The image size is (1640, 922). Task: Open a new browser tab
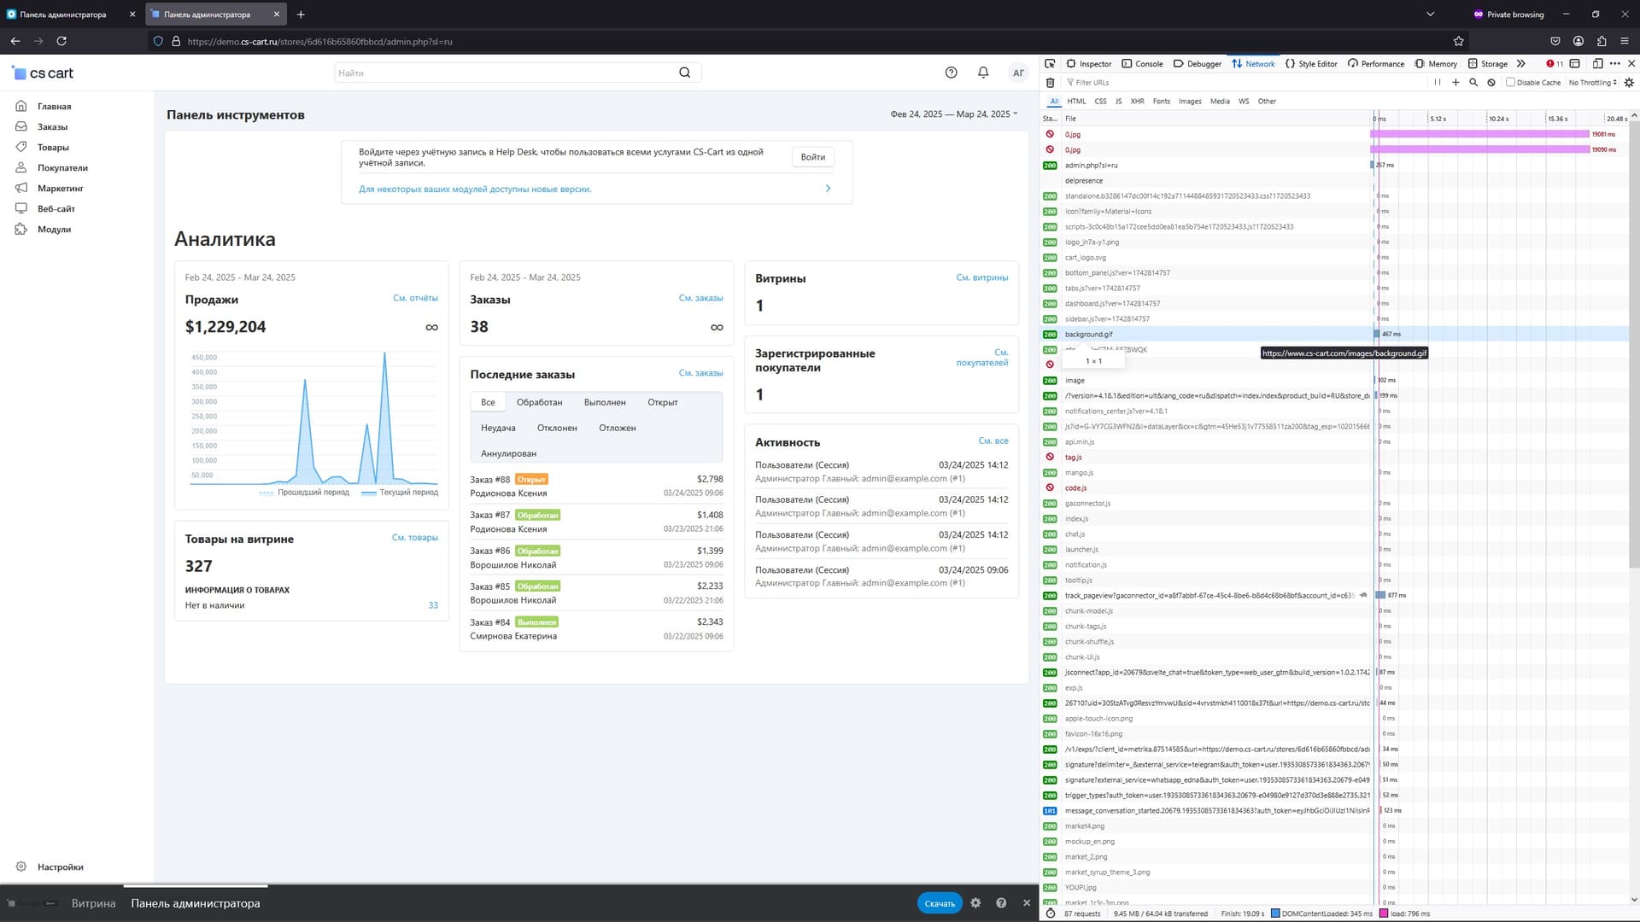[x=301, y=15]
